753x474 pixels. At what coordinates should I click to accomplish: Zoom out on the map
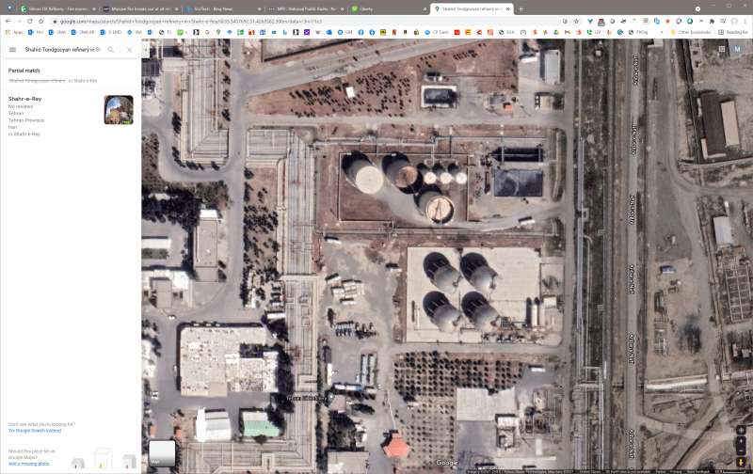click(x=741, y=451)
